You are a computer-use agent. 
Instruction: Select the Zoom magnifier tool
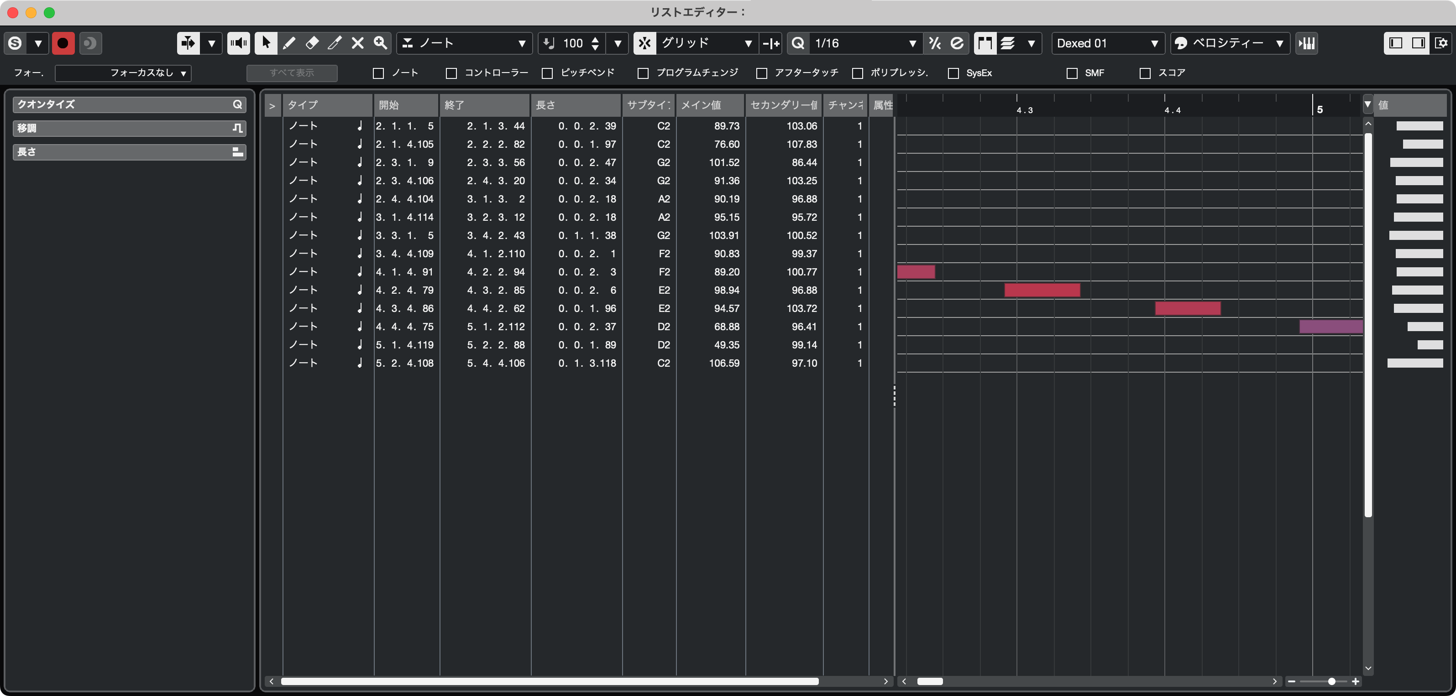point(380,43)
